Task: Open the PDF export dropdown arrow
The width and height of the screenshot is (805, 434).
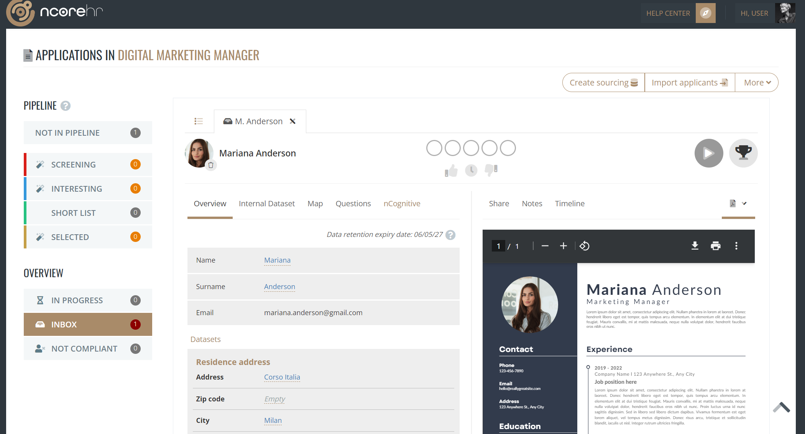Action: click(744, 204)
